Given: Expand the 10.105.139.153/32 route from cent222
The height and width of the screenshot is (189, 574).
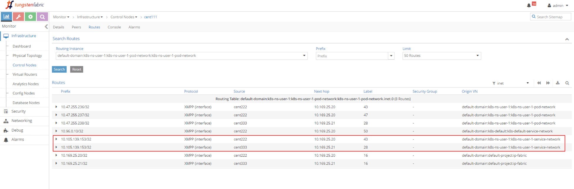Looking at the screenshot, I should (56, 139).
